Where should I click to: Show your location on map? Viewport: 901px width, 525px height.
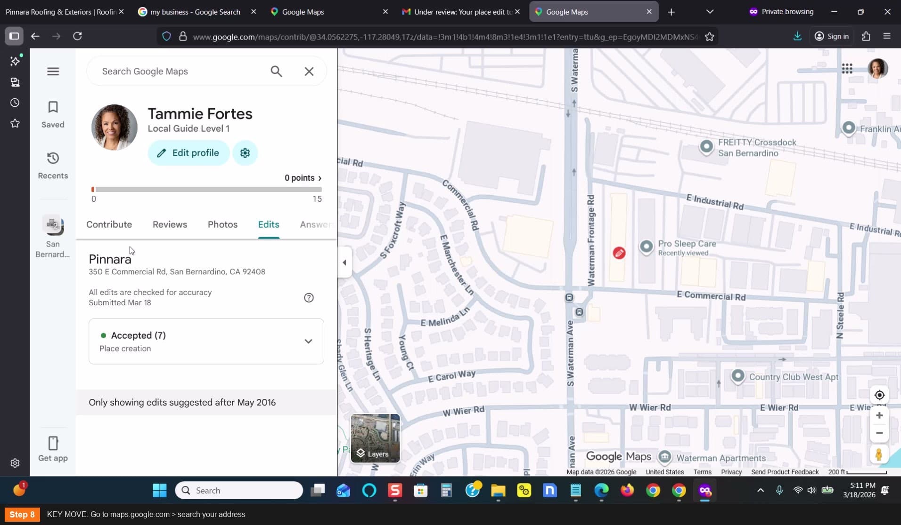coord(879,395)
